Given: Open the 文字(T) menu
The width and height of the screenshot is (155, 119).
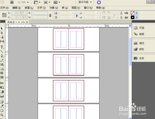Looking at the screenshot, I should pos(42,8).
